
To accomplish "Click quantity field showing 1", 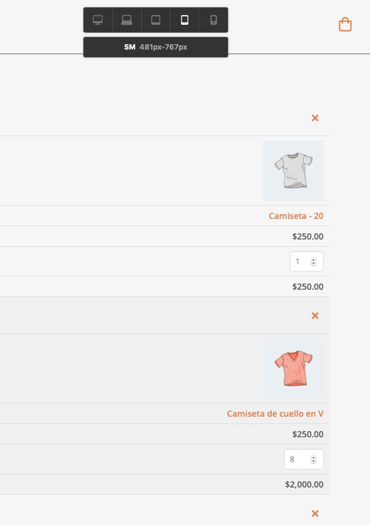I will [x=307, y=261].
